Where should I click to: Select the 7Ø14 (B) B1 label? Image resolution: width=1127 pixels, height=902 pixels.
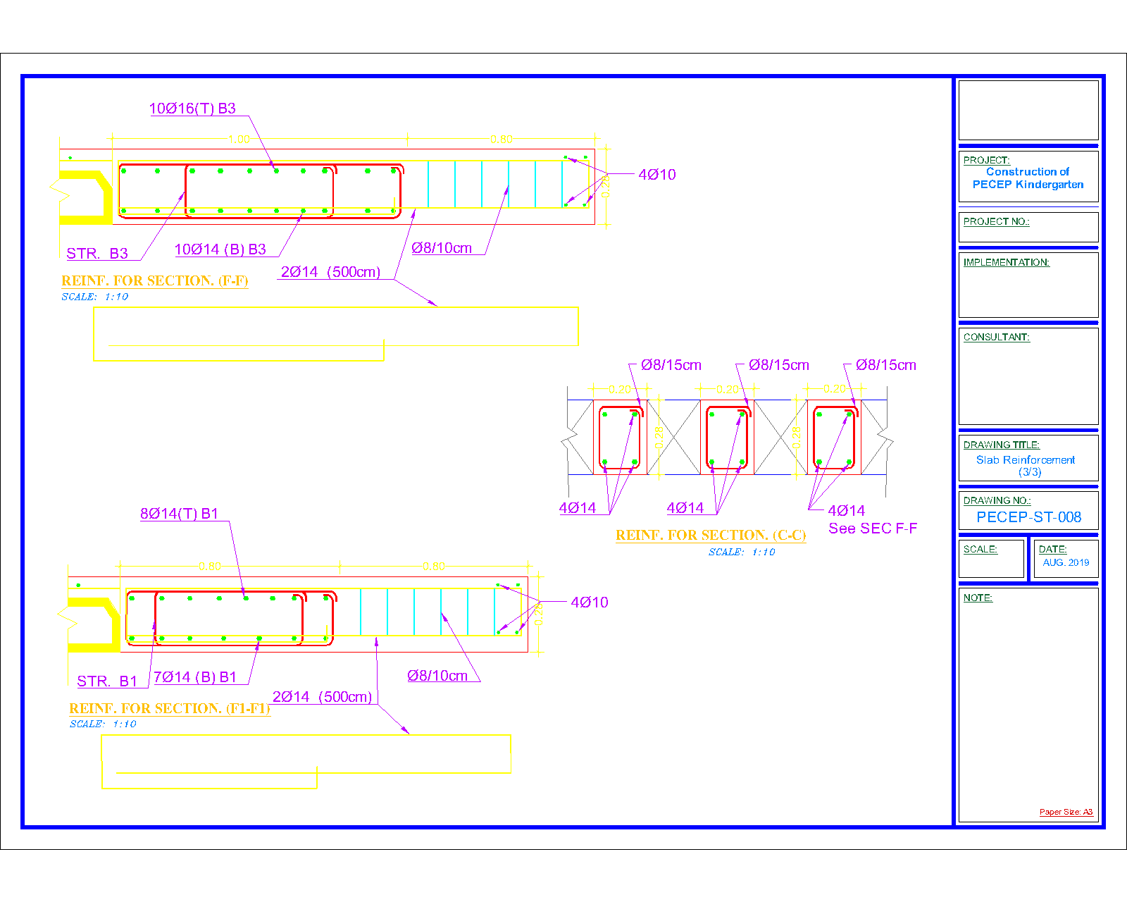point(195,677)
